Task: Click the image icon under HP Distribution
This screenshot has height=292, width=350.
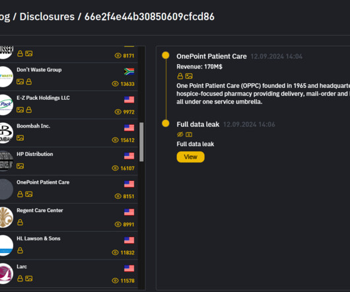Action: pos(20,166)
